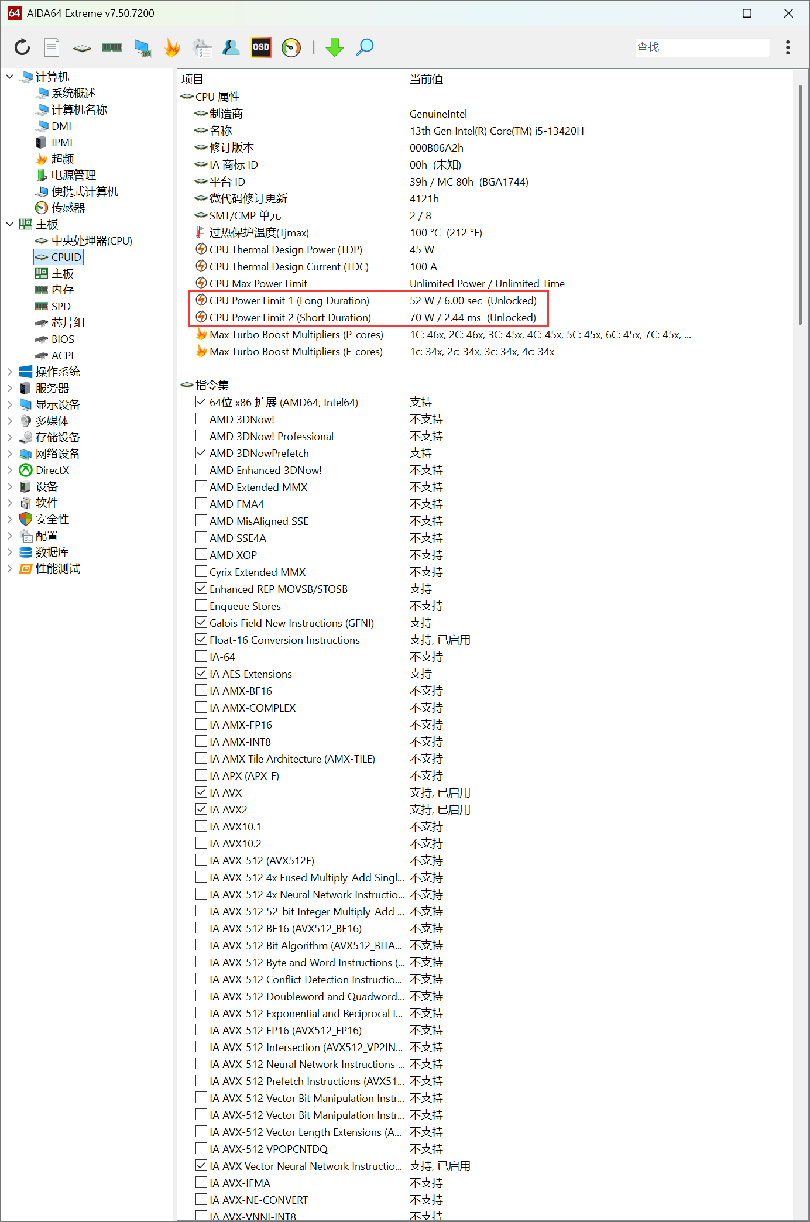Open the ACPI tree entry

click(x=63, y=355)
